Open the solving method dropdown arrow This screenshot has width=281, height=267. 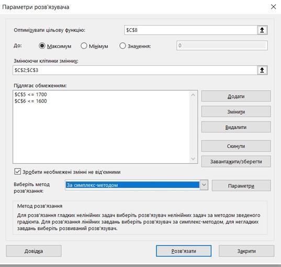204,185
